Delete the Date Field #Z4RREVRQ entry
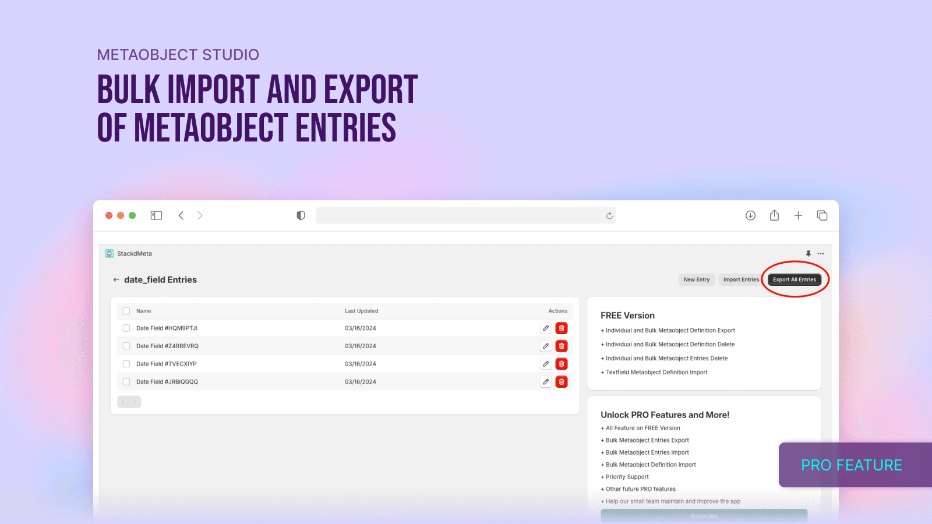Screen dimensions: 932x524 click(561, 345)
